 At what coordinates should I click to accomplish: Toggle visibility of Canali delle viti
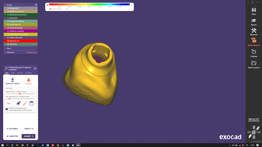[8, 25]
